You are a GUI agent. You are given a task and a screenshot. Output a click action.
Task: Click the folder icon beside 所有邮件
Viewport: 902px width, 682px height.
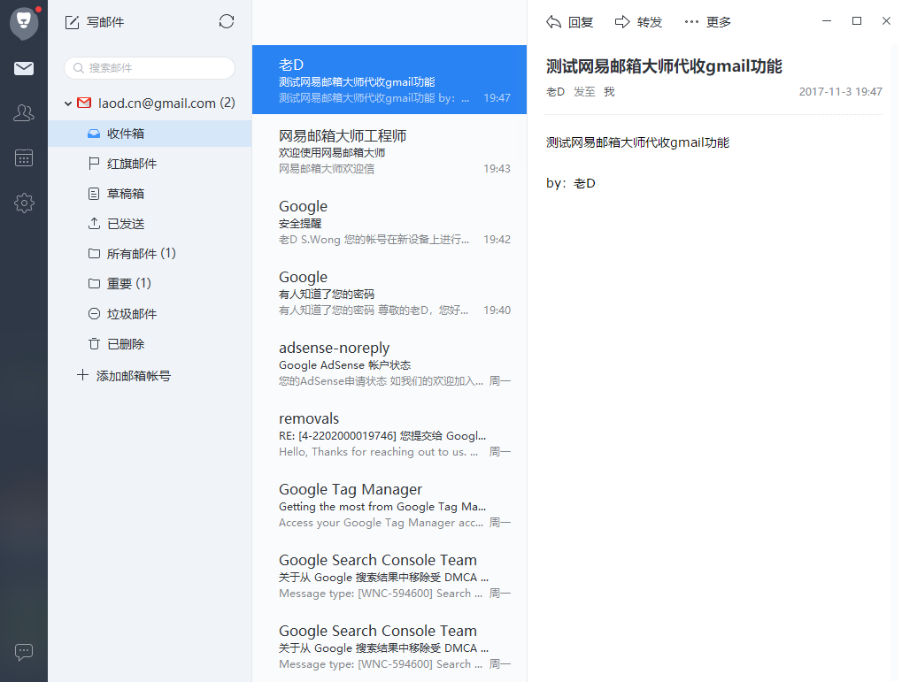[94, 254]
